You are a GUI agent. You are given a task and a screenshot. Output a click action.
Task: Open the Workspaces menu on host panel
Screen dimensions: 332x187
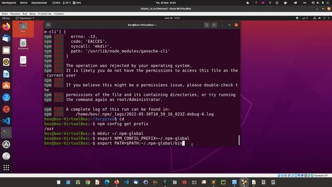[9, 3]
